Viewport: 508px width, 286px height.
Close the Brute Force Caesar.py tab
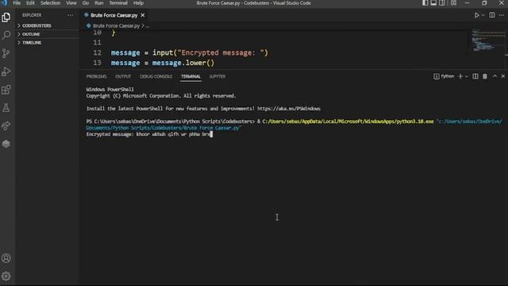pyautogui.click(x=143, y=15)
